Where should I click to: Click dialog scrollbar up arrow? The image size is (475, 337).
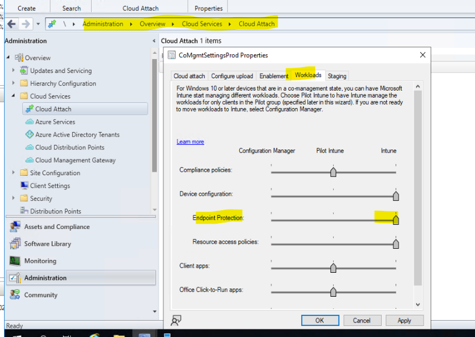[x=418, y=86]
